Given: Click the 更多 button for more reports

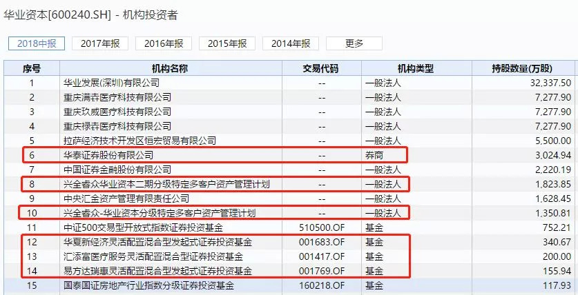Looking at the screenshot, I should point(354,43).
